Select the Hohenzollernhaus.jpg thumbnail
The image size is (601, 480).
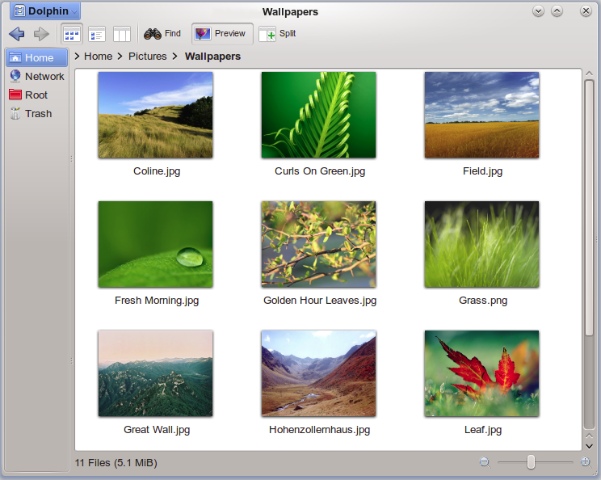pyautogui.click(x=319, y=373)
